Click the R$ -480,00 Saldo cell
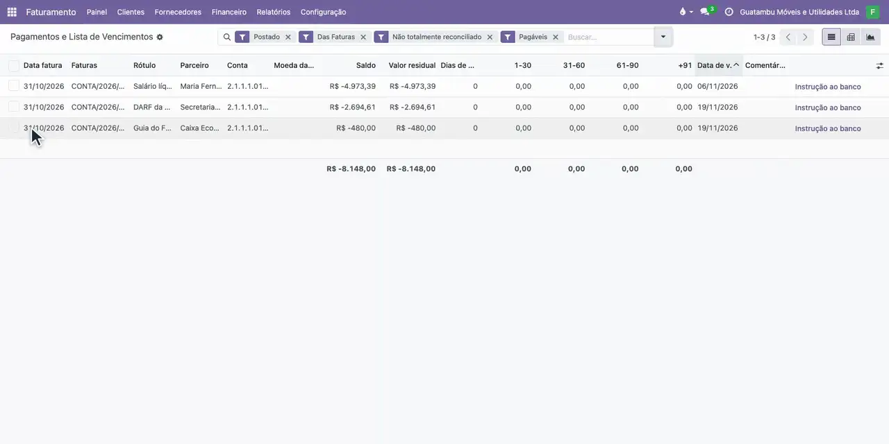 356,128
